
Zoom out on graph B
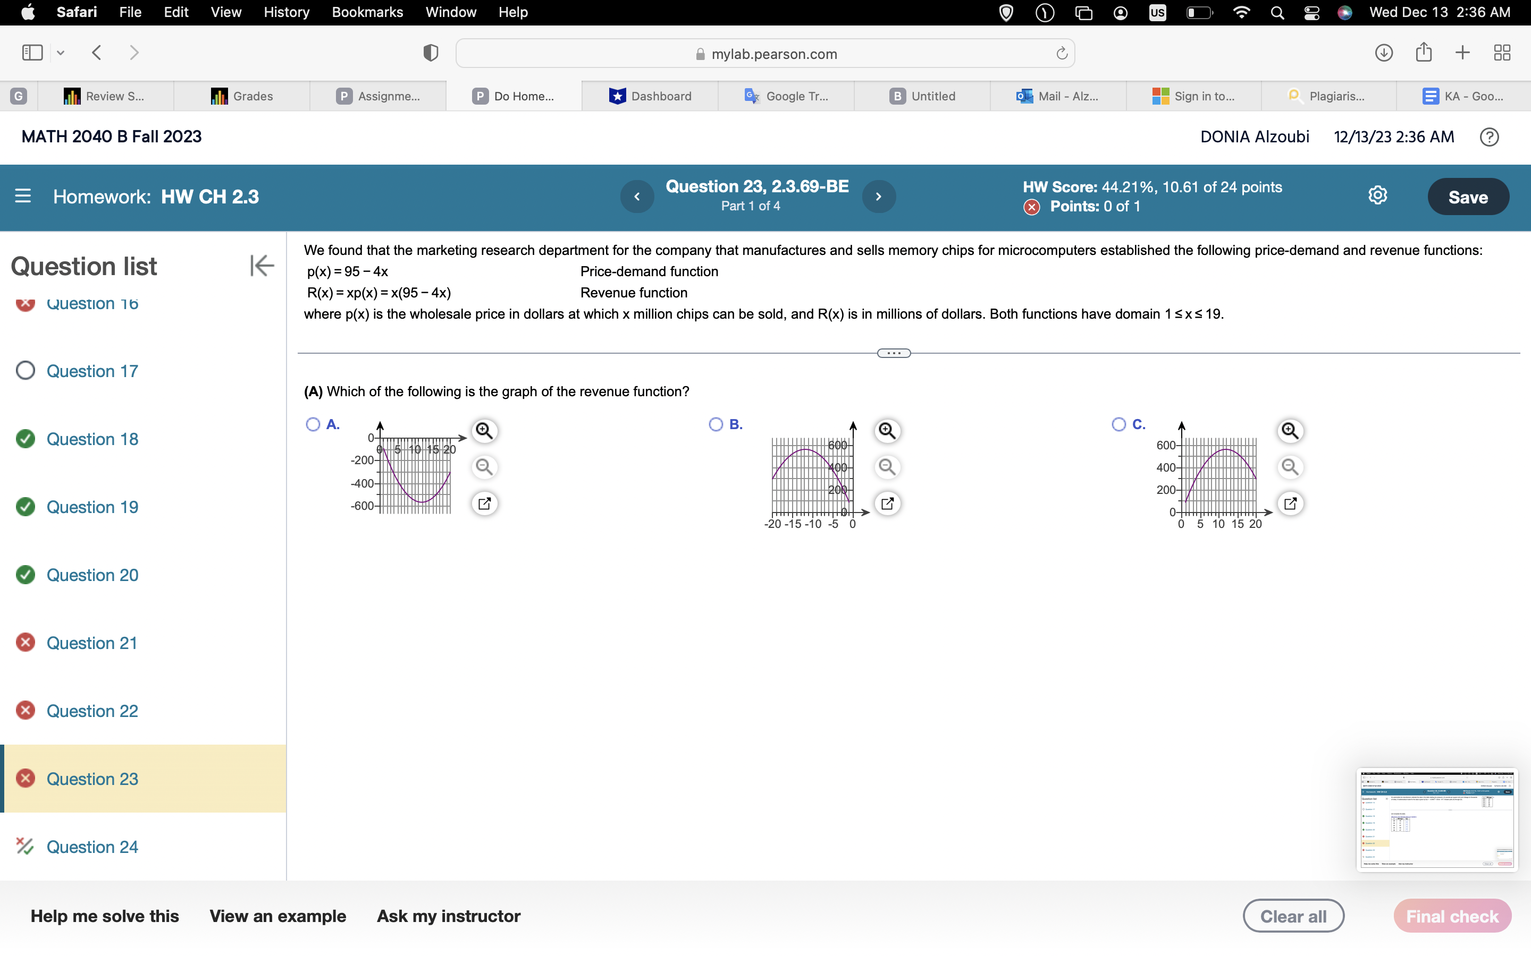coord(887,467)
